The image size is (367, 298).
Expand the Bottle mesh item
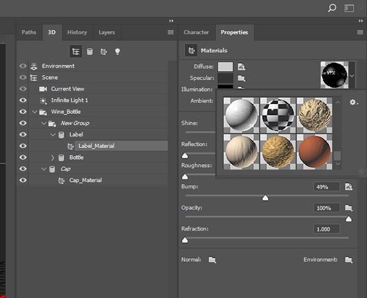tap(53, 158)
